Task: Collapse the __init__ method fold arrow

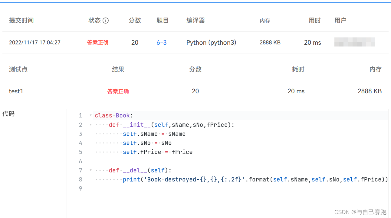Action: click(x=90, y=124)
